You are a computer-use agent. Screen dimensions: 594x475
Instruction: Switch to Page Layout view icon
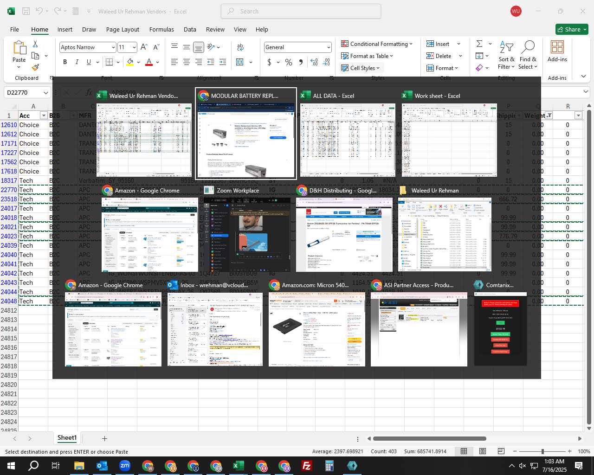click(x=483, y=451)
